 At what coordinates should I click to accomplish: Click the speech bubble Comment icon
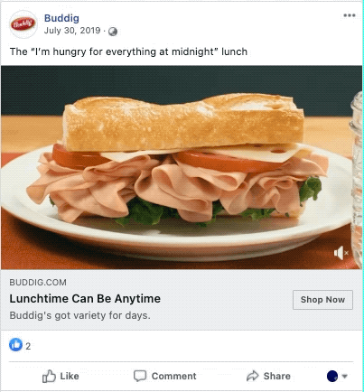click(x=140, y=376)
